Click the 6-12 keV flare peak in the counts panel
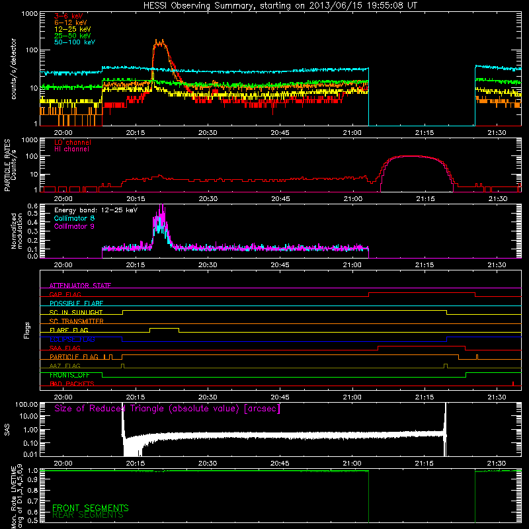The width and height of the screenshot is (529, 529). coord(159,43)
